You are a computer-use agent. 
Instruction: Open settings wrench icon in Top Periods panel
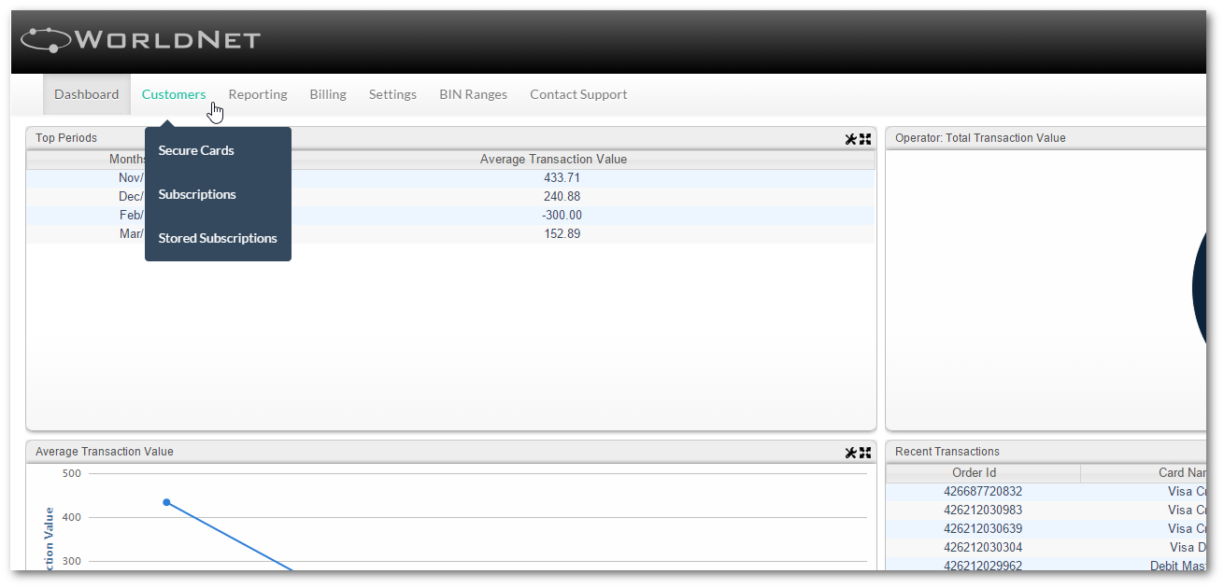pyautogui.click(x=850, y=139)
